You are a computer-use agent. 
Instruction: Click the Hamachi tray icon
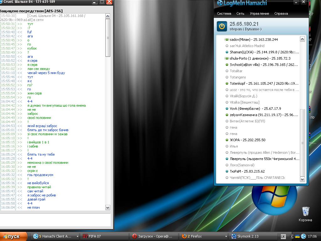(x=303, y=237)
